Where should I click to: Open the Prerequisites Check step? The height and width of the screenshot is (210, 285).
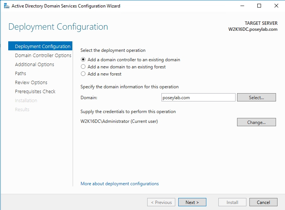click(35, 92)
